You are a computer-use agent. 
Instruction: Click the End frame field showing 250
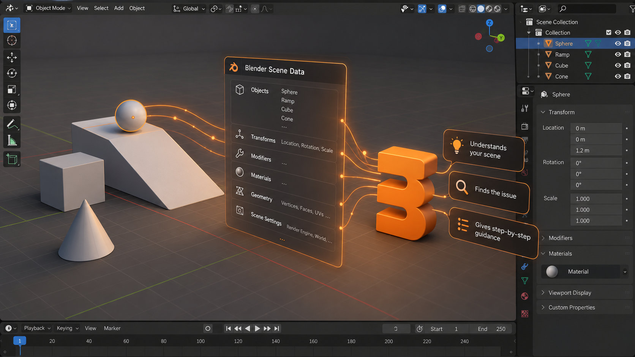(x=491, y=329)
